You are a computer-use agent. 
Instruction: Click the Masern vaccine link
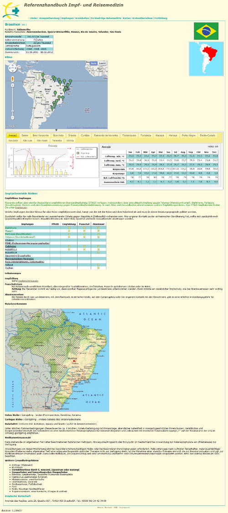click(x=9, y=231)
